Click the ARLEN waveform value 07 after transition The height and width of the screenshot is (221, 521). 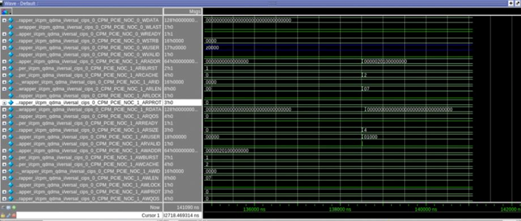(x=367, y=89)
